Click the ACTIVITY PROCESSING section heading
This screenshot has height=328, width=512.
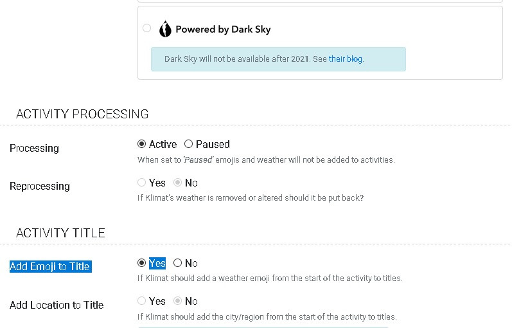tap(82, 114)
